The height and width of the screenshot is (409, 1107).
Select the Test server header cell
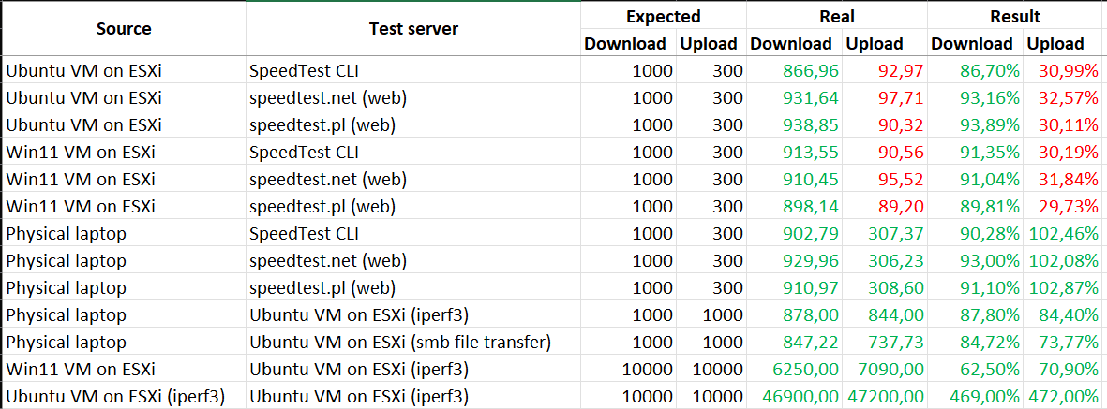pyautogui.click(x=412, y=29)
